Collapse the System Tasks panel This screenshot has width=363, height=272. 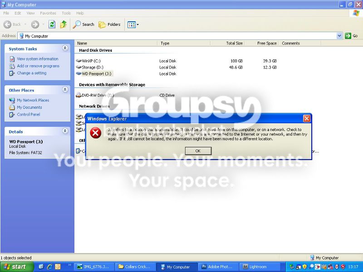(x=65, y=48)
